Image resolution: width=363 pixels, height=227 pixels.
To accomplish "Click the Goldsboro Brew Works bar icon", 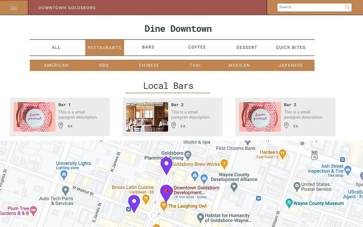I will (224, 164).
